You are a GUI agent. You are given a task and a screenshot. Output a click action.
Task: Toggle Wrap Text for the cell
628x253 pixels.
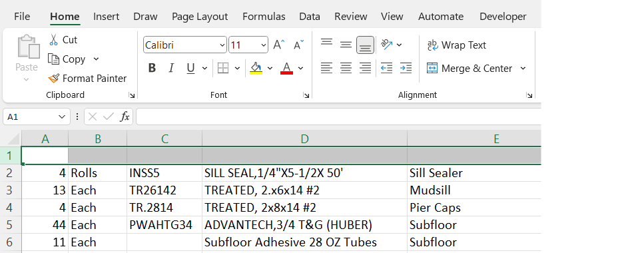[x=457, y=45]
